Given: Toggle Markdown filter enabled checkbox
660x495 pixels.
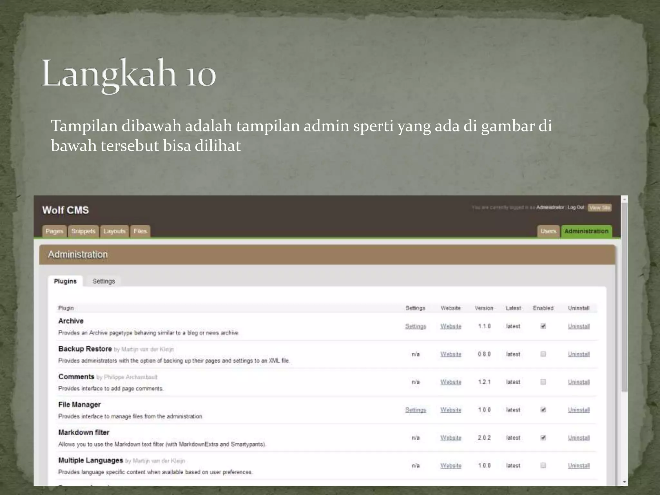Looking at the screenshot, I should pyautogui.click(x=543, y=438).
